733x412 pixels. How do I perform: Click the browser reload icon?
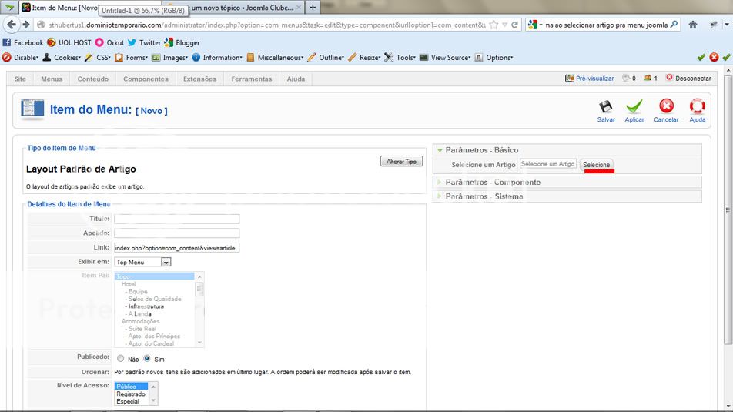[515, 25]
